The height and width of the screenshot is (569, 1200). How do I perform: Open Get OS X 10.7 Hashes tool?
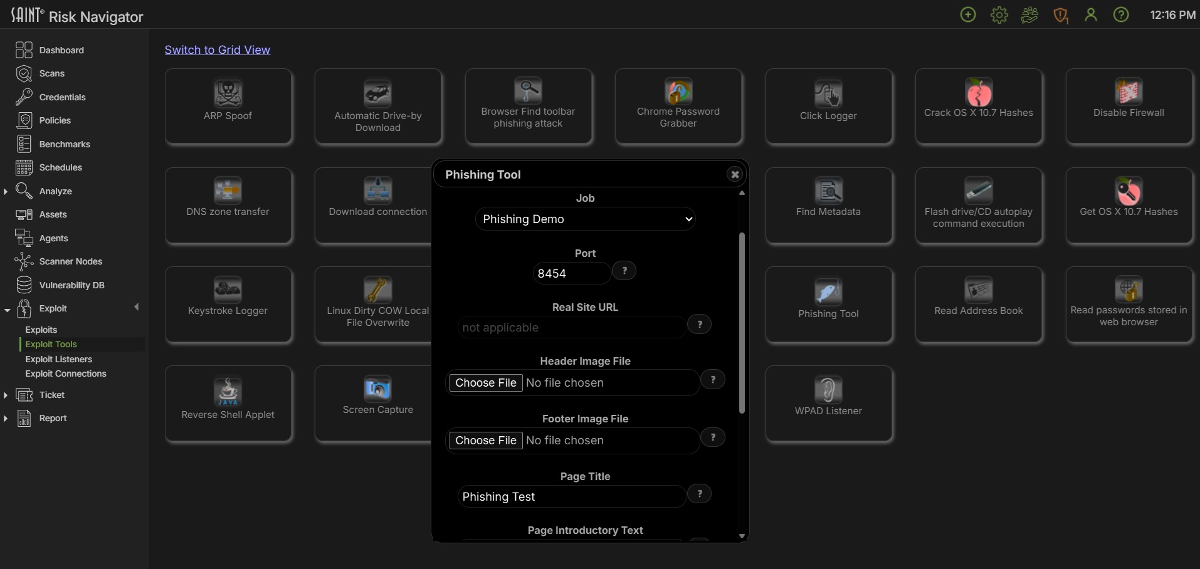(x=1129, y=205)
